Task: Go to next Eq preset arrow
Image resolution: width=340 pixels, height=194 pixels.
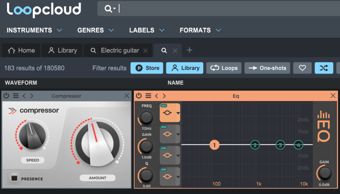Action: [164, 96]
